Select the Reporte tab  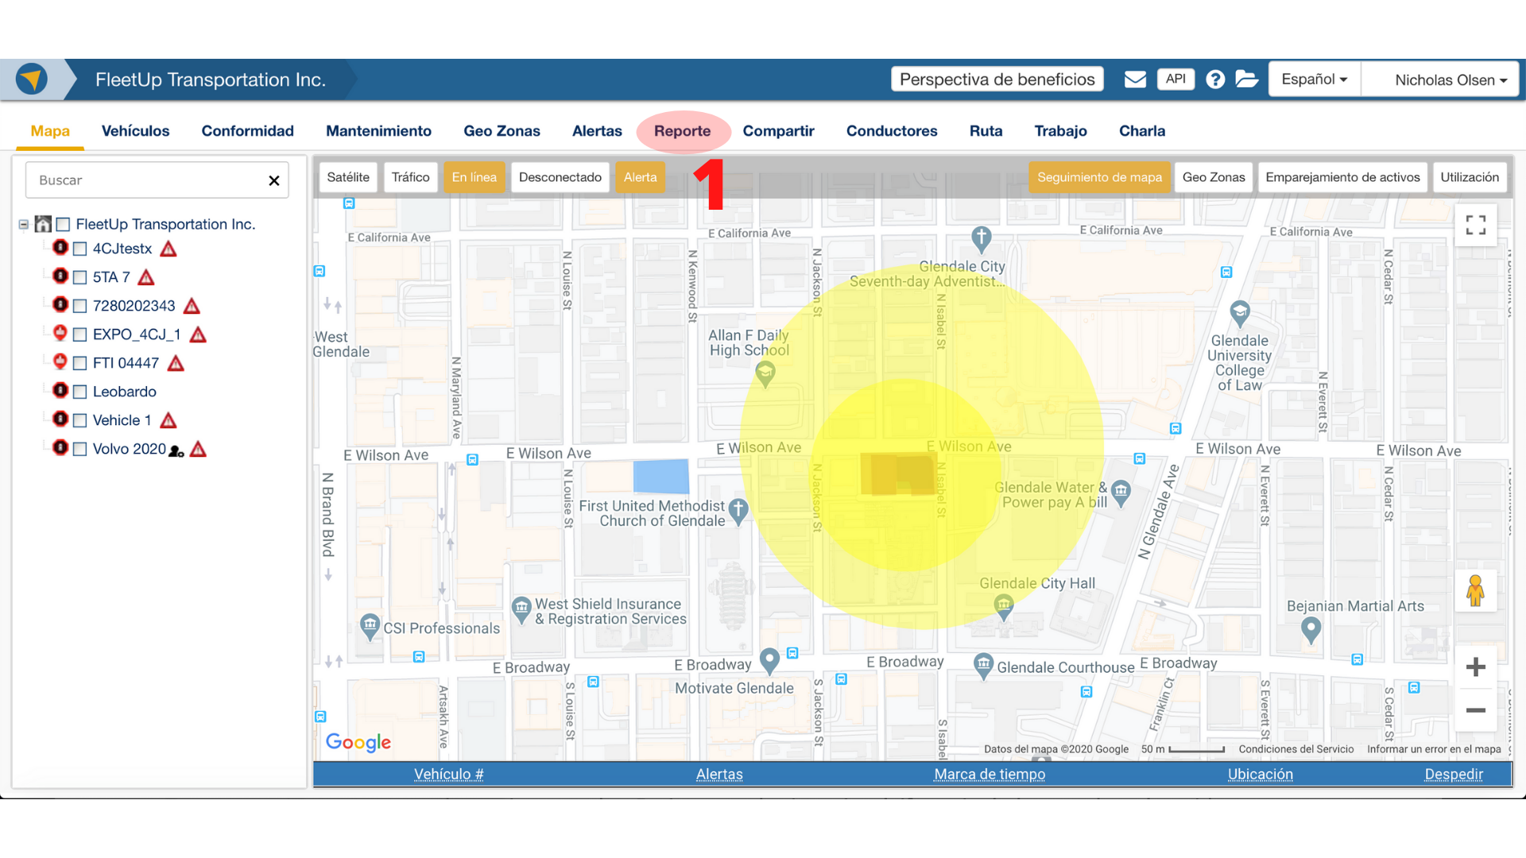683,131
